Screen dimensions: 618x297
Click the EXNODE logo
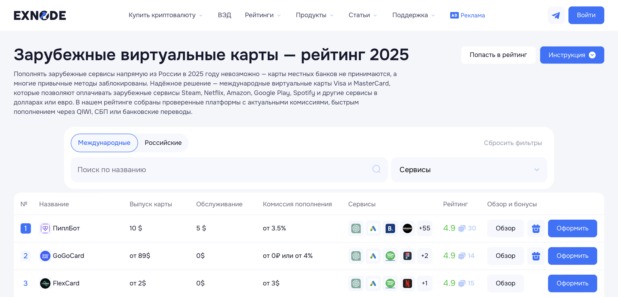(x=40, y=15)
